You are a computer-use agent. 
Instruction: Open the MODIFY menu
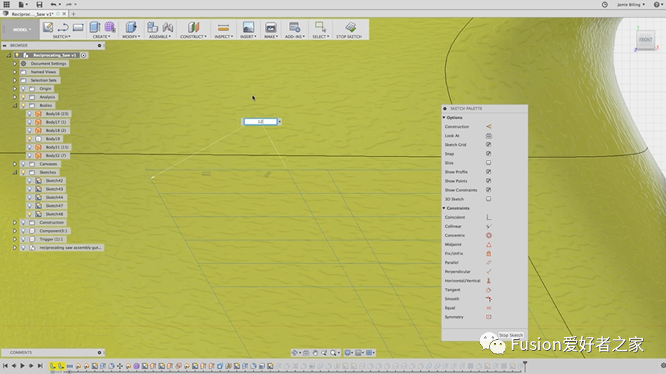130,29
